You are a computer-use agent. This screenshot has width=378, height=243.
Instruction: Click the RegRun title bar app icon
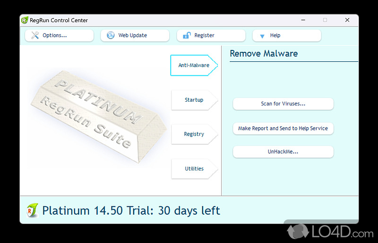coord(25,20)
